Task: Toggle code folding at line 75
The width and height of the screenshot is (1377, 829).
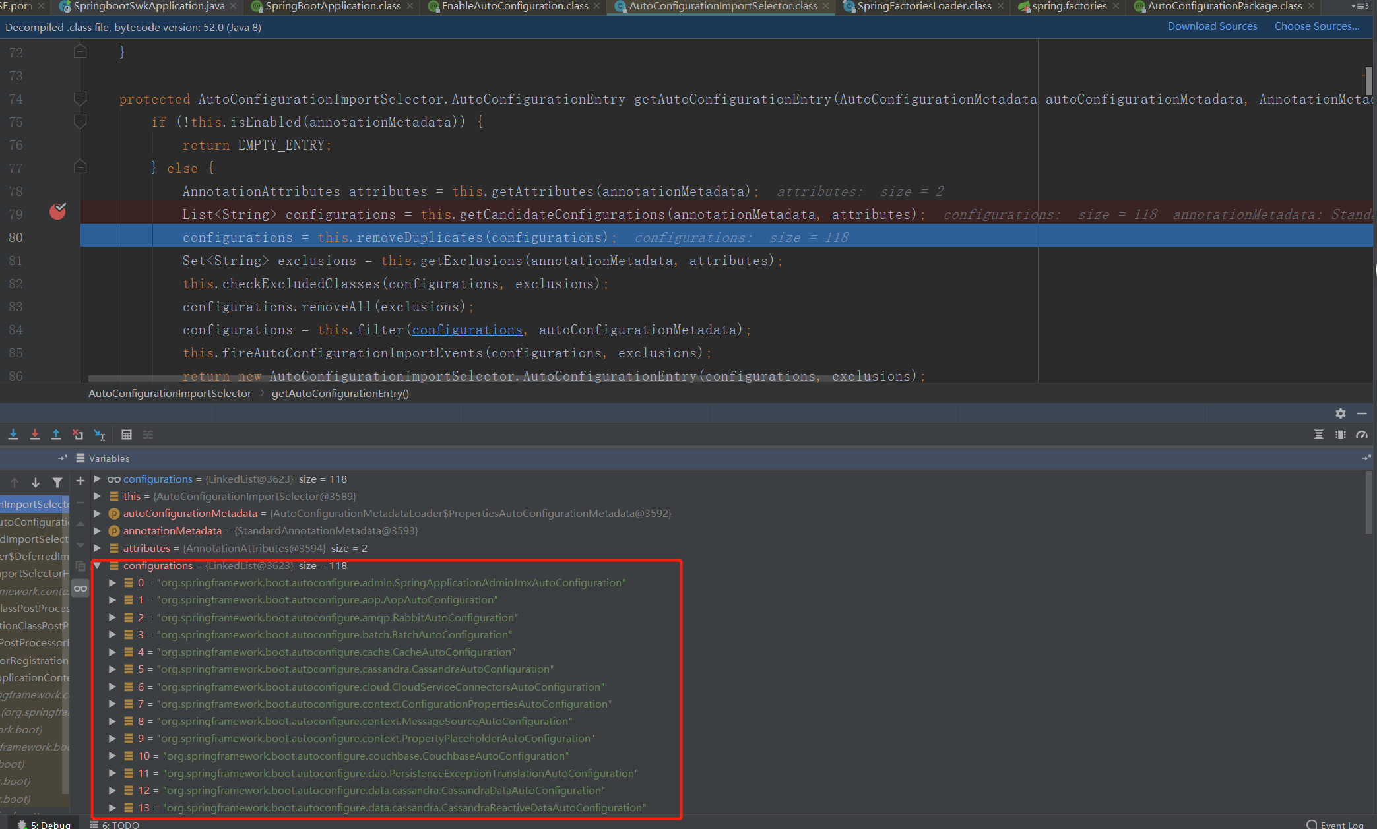Action: [x=80, y=121]
